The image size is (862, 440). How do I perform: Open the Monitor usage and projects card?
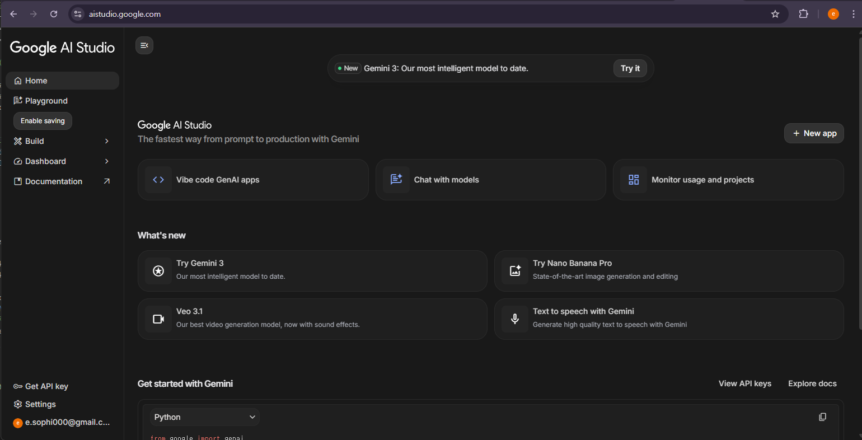coord(728,180)
